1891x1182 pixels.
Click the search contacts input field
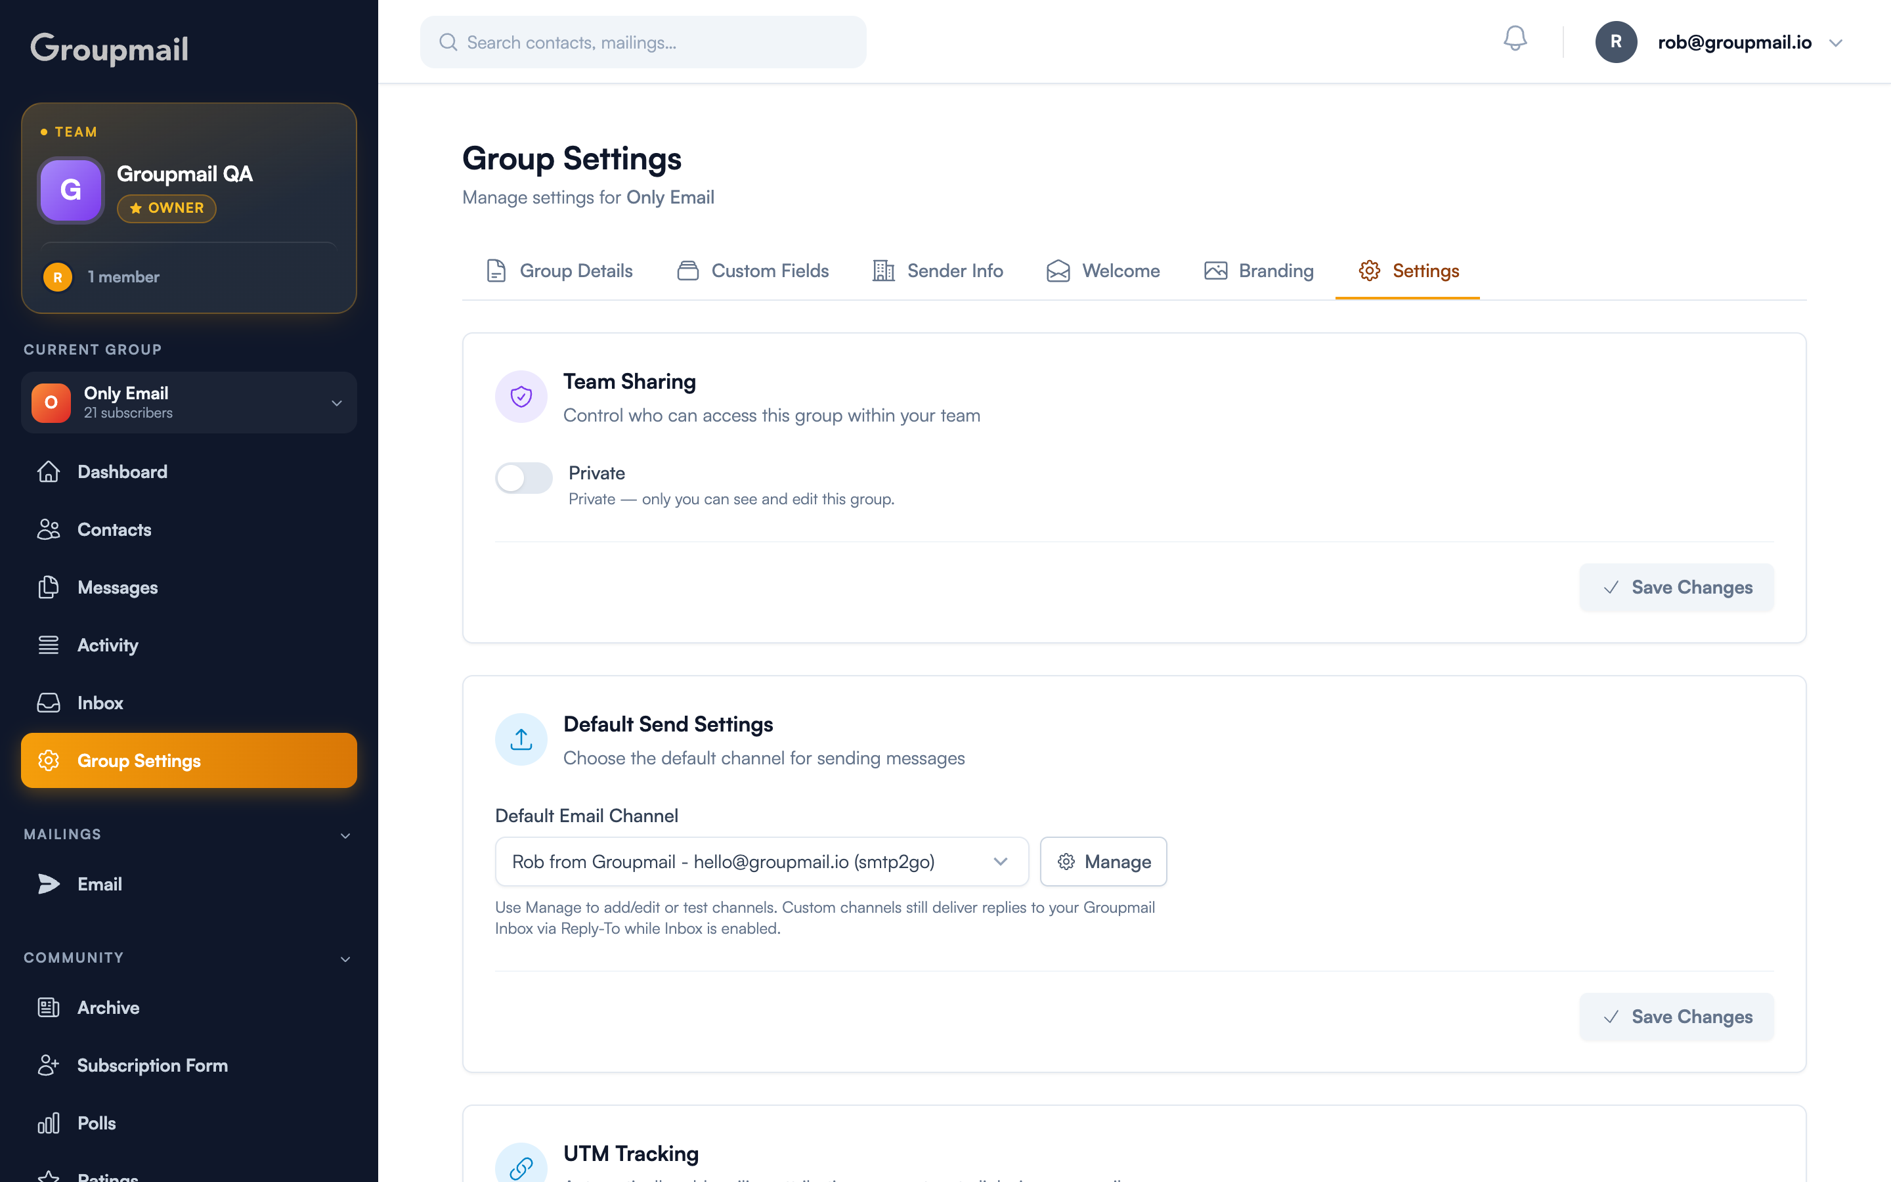[643, 42]
